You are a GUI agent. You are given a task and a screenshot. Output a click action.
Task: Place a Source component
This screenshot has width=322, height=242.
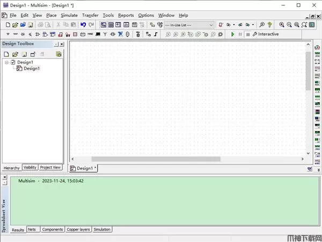pyautogui.click(x=8, y=34)
